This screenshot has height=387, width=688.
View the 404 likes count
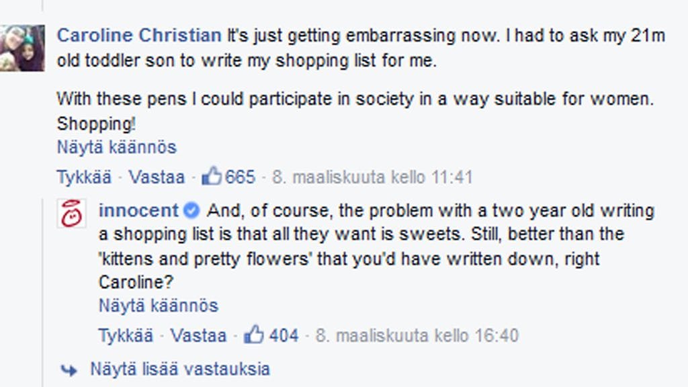pyautogui.click(x=284, y=335)
